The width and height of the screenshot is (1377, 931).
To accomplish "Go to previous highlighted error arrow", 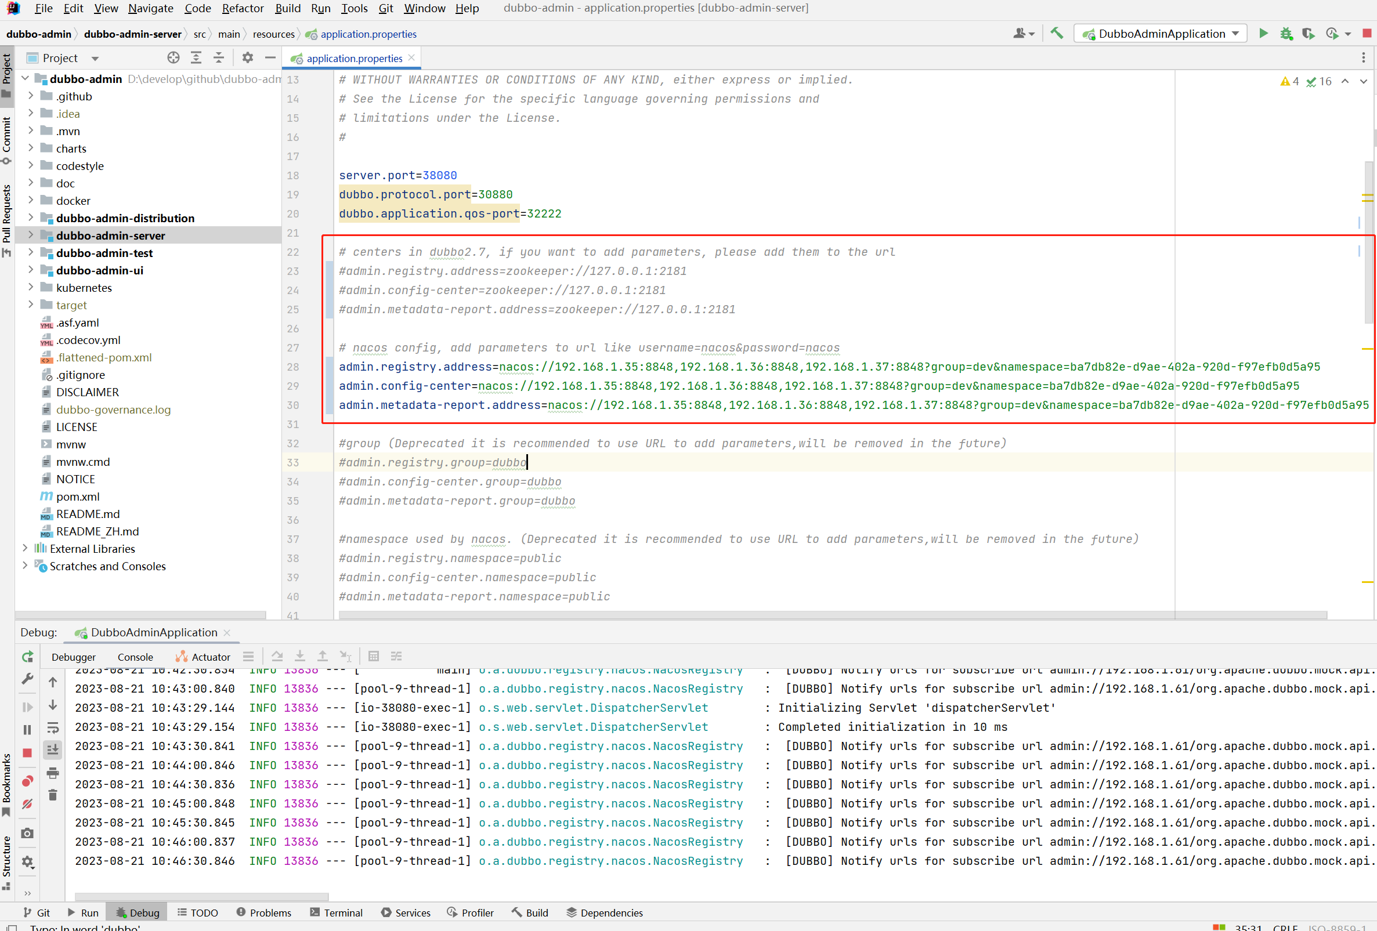I will [x=1345, y=82].
